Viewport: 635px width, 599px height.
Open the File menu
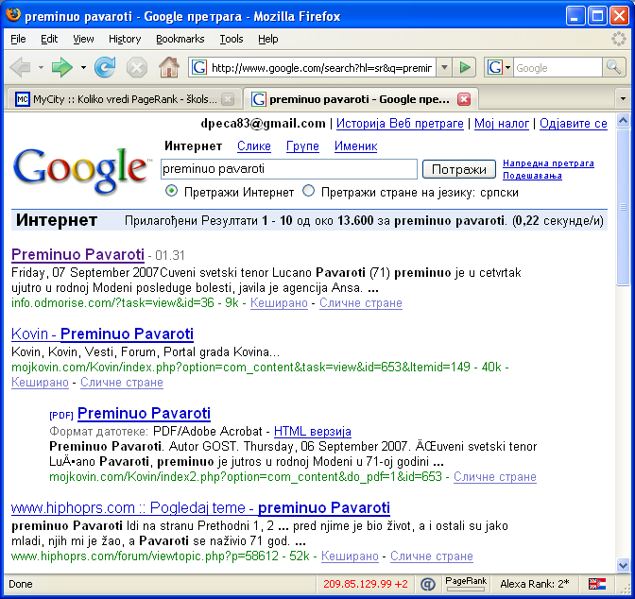pos(18,39)
